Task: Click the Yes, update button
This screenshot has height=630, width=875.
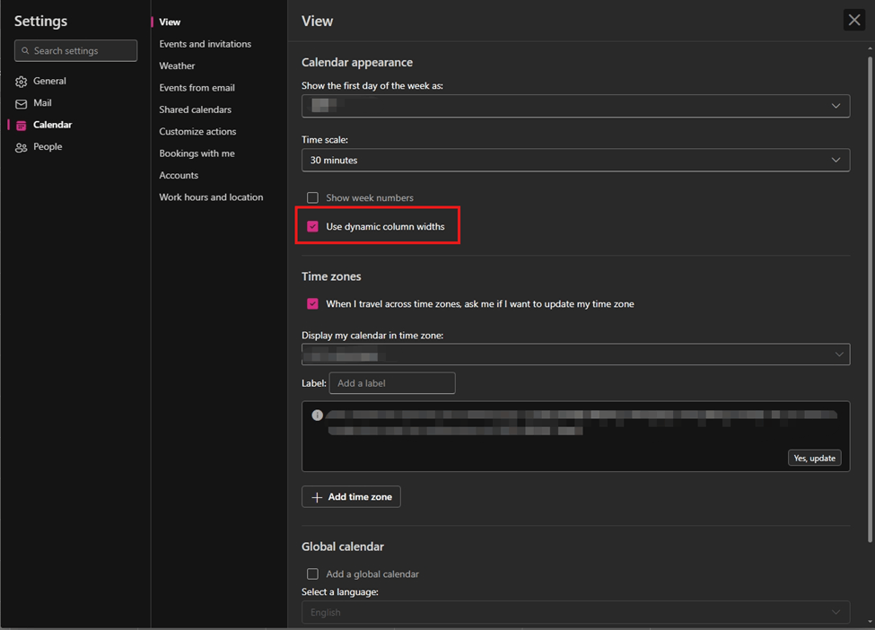Action: pos(814,458)
